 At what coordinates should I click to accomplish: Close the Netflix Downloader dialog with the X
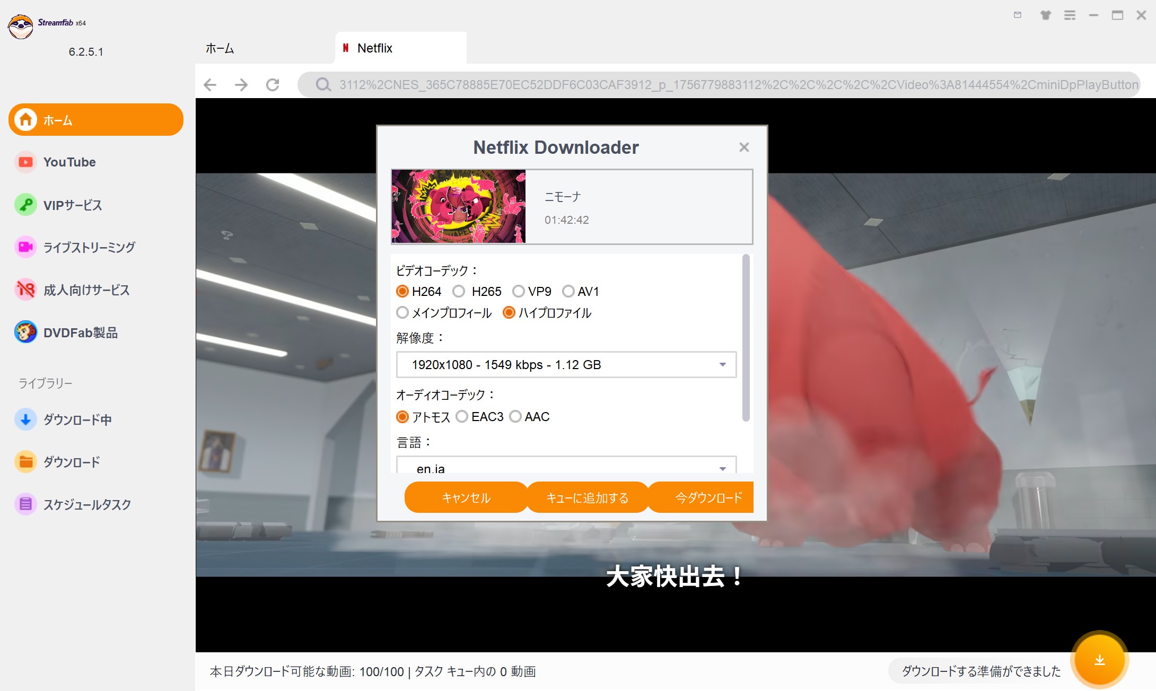tap(744, 147)
